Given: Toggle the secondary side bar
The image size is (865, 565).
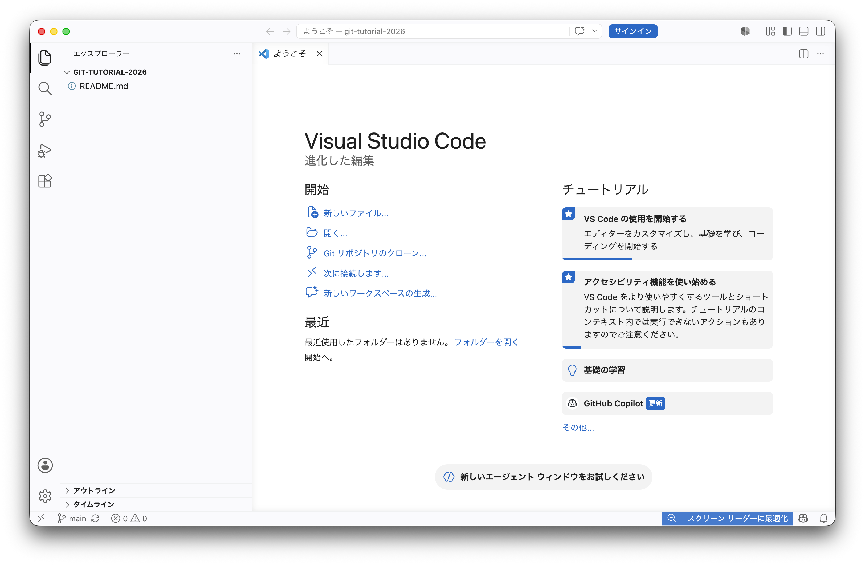Looking at the screenshot, I should coord(820,31).
